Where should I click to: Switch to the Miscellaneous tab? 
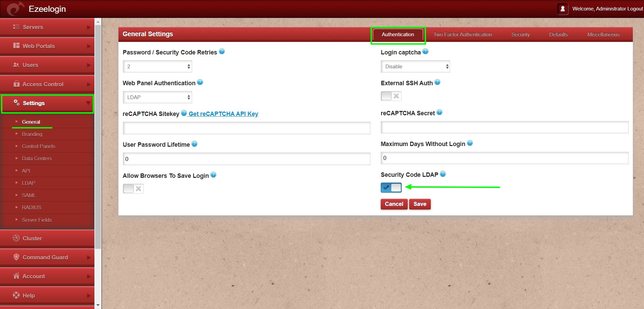(x=603, y=34)
